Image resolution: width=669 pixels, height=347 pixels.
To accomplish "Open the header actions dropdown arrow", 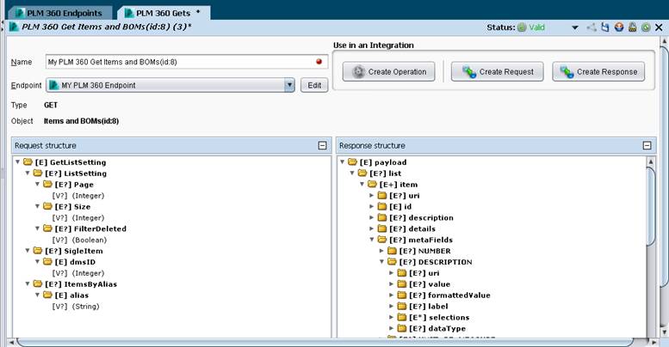I will coord(574,27).
